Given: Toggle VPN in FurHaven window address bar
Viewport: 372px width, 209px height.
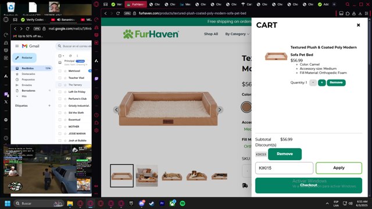Looking at the screenshot, I should pos(127,13).
